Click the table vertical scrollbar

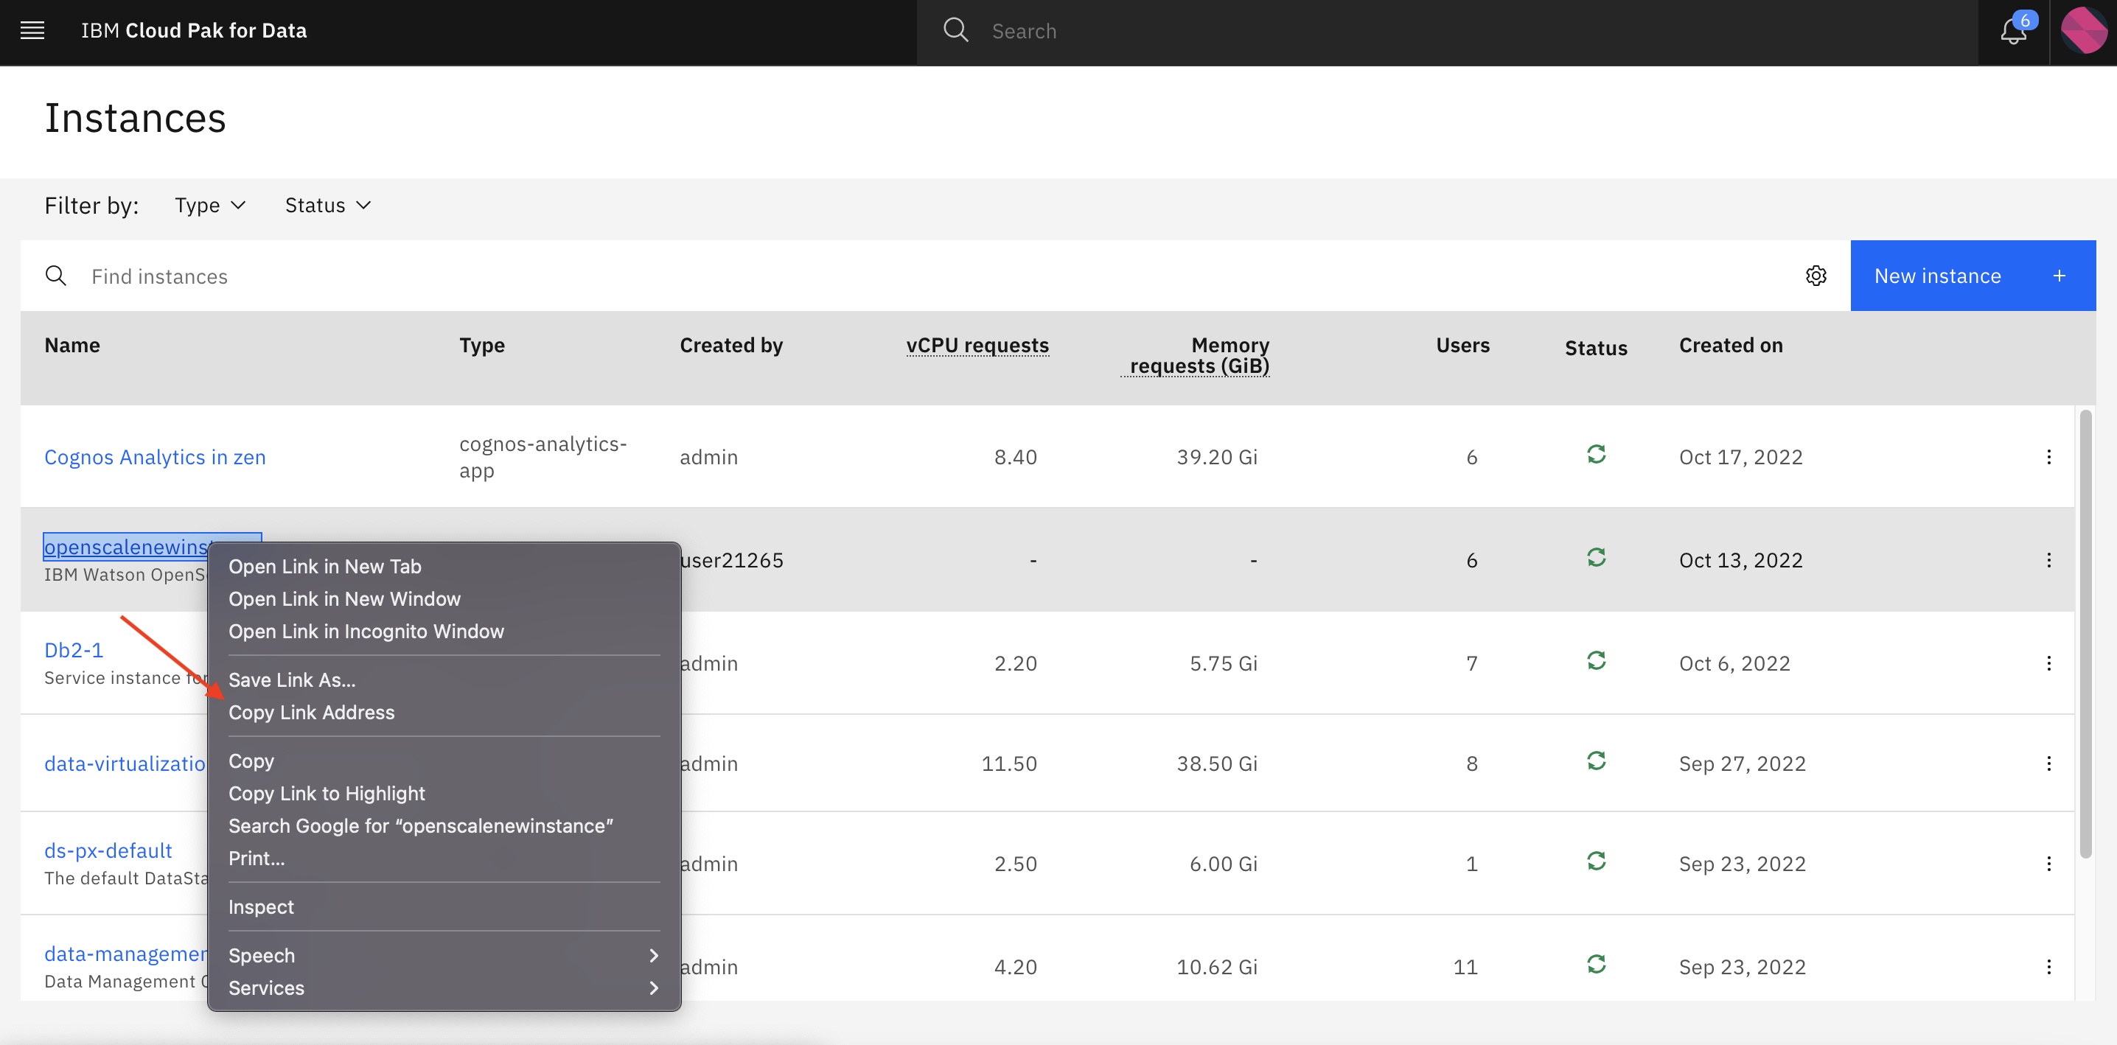(2085, 635)
